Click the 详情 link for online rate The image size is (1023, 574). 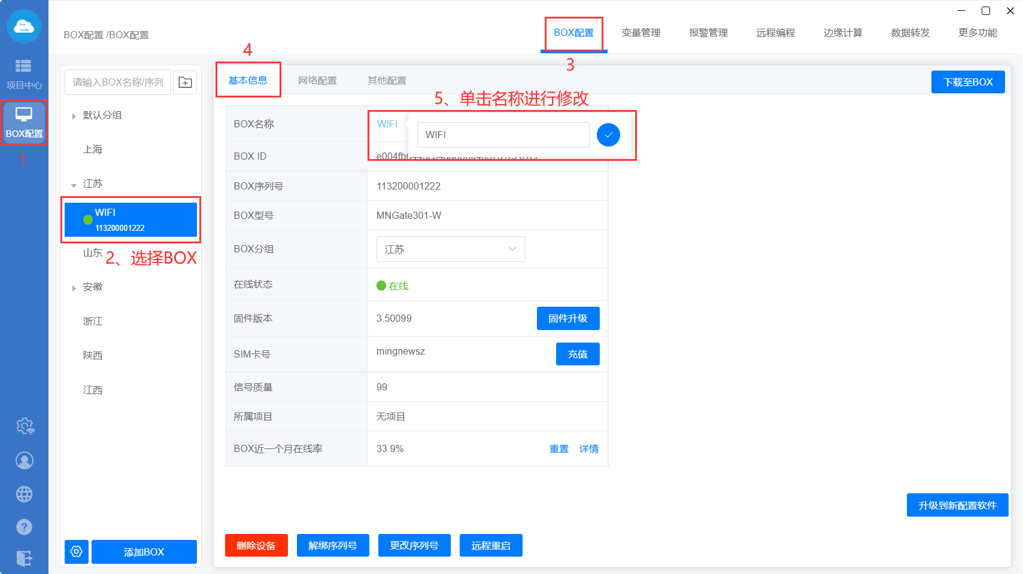(x=588, y=449)
